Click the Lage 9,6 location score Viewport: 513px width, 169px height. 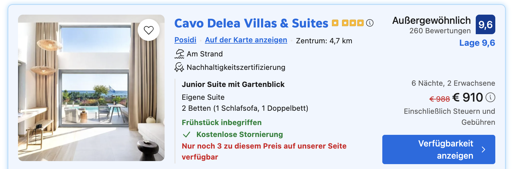click(x=477, y=43)
